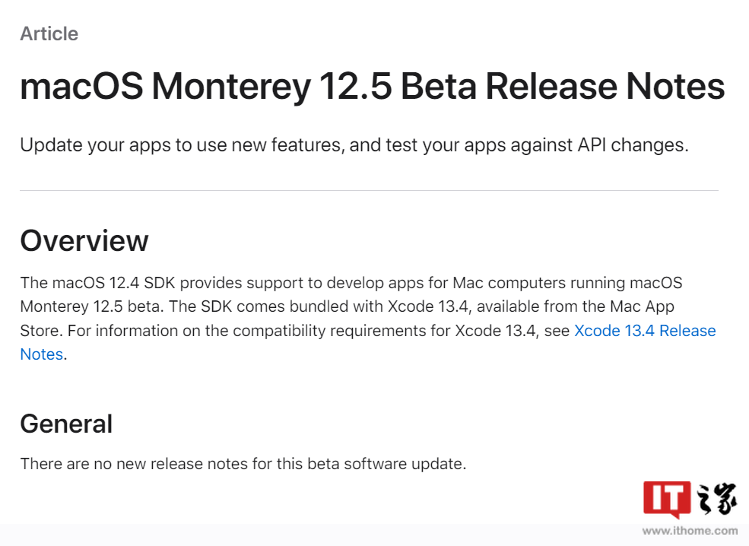The height and width of the screenshot is (546, 749).
Task: Click the horizontal divider under subtitle
Action: point(370,190)
